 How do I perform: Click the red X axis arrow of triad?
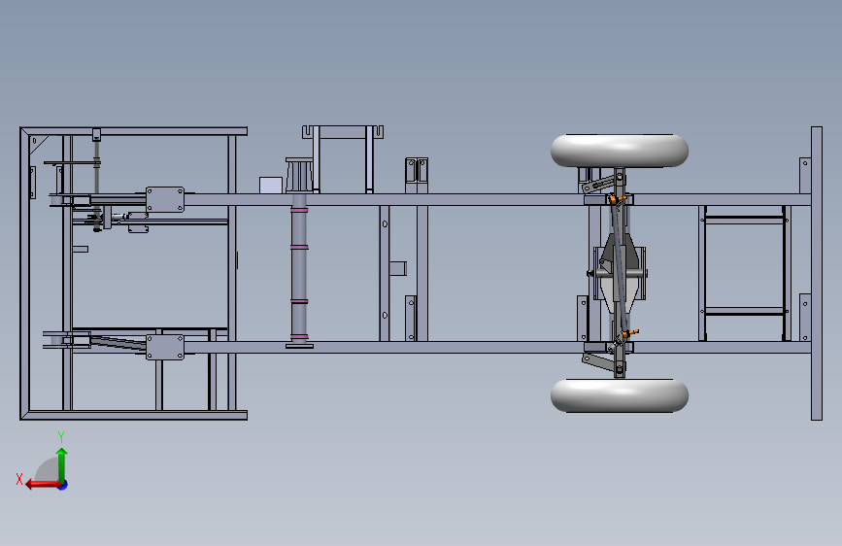tap(43, 485)
